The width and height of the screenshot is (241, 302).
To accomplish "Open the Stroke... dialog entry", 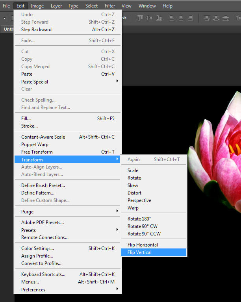I will (x=68, y=126).
